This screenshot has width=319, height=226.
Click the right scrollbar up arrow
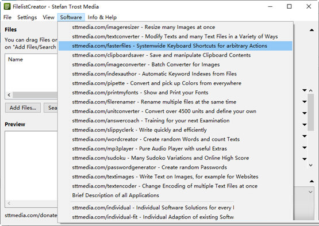310,90
